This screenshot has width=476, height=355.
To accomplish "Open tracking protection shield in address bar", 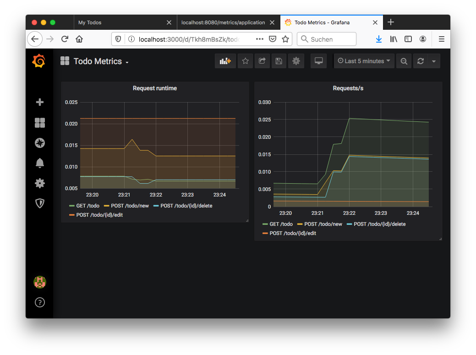I will 118,39.
